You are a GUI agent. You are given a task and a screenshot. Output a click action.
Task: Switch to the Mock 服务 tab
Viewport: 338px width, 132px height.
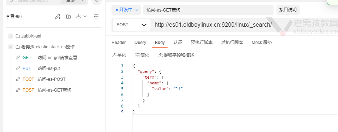pyautogui.click(x=262, y=43)
